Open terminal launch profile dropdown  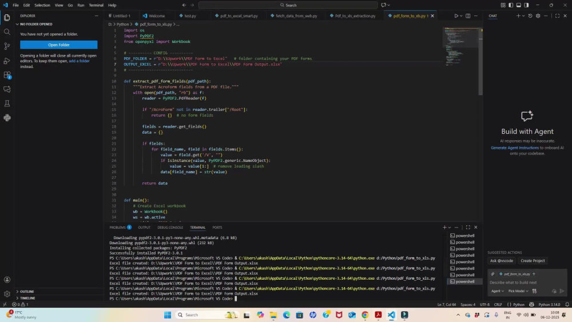(x=450, y=227)
